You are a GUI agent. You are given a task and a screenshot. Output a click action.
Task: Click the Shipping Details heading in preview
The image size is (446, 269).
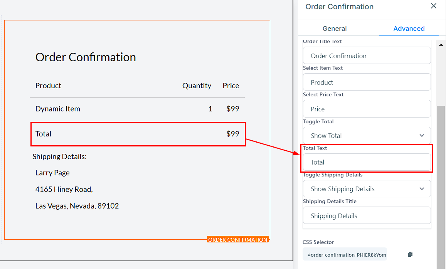tap(59, 156)
